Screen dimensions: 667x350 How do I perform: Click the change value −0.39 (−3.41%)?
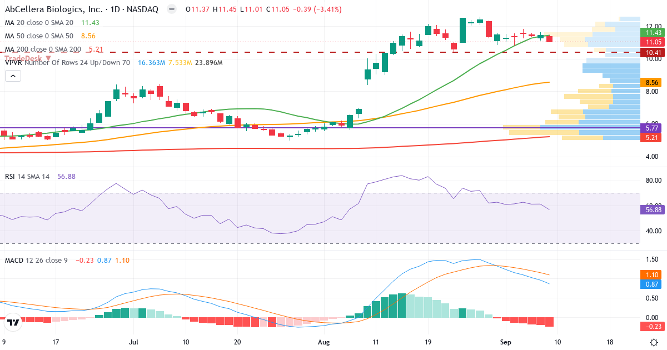click(x=317, y=9)
